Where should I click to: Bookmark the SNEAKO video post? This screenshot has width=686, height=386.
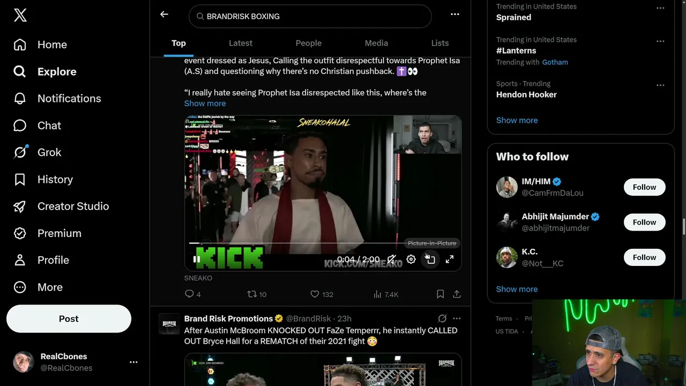tap(440, 294)
